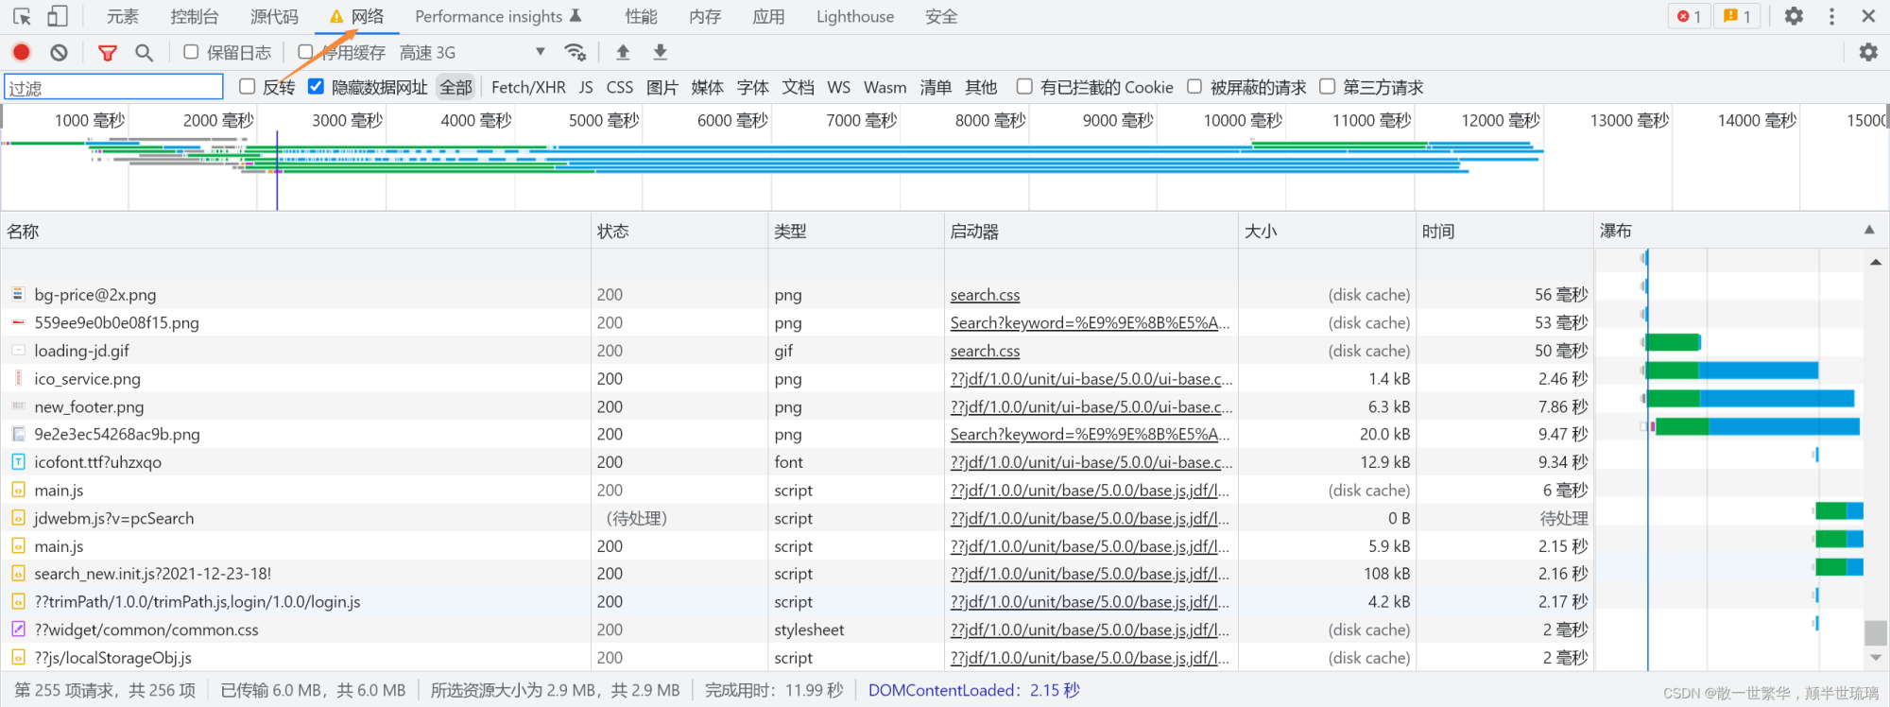Check the blocked cookies (有已拦截的 Cookie) checkbox
The image size is (1890, 707).
pyautogui.click(x=1024, y=87)
